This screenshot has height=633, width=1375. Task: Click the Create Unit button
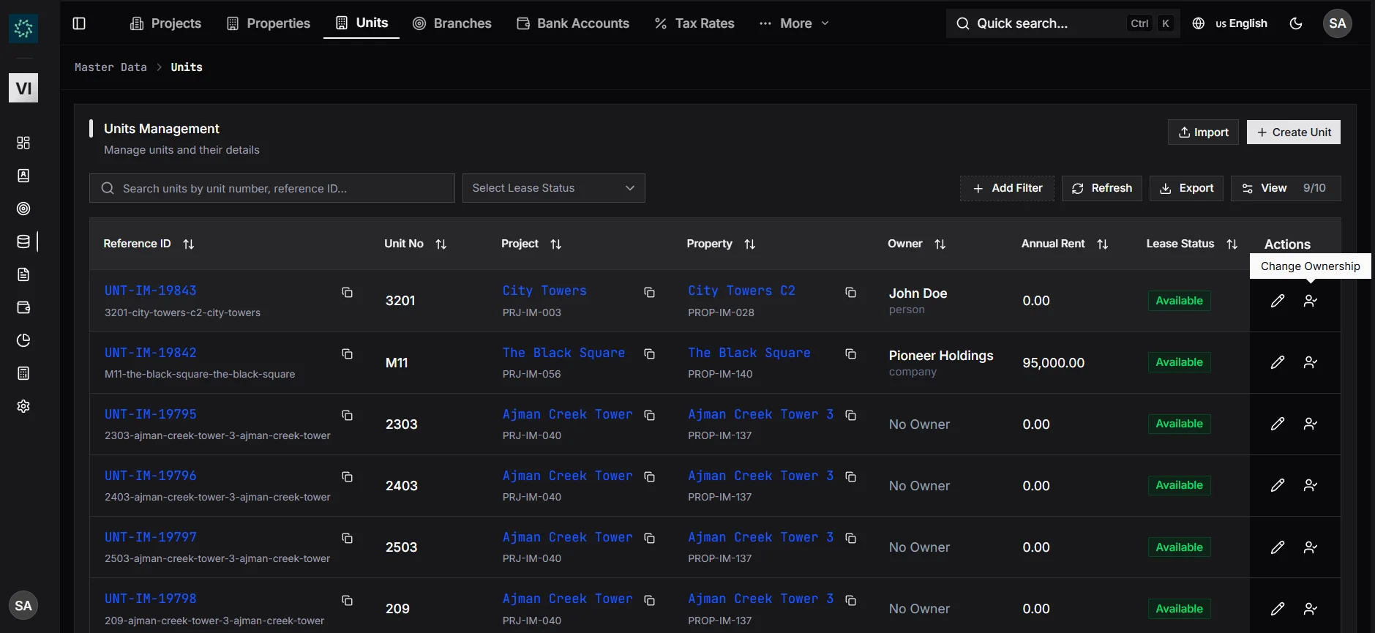tap(1293, 132)
